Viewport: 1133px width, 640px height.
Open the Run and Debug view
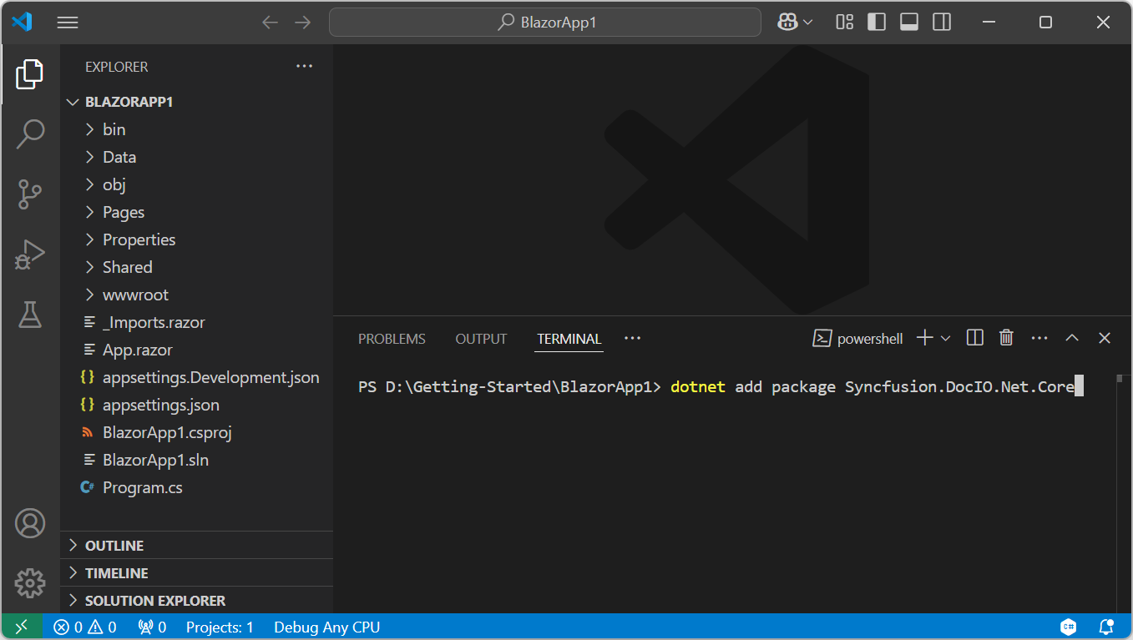point(30,254)
